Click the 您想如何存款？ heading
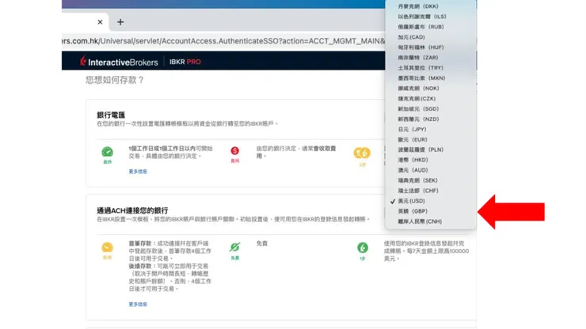This screenshot has width=586, height=329. (x=115, y=80)
